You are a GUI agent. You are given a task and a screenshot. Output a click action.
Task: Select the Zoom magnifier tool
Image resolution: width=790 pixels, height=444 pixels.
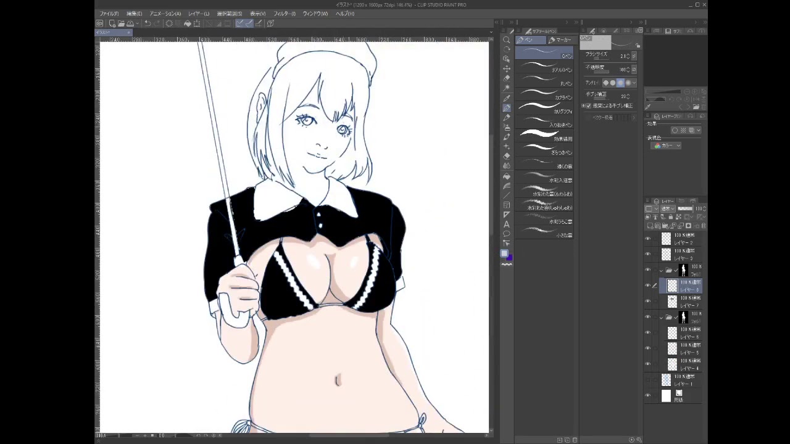click(507, 40)
